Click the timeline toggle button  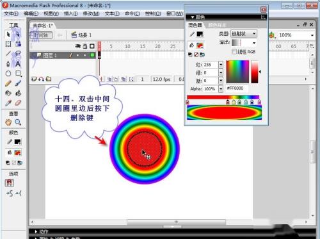[x=41, y=35]
